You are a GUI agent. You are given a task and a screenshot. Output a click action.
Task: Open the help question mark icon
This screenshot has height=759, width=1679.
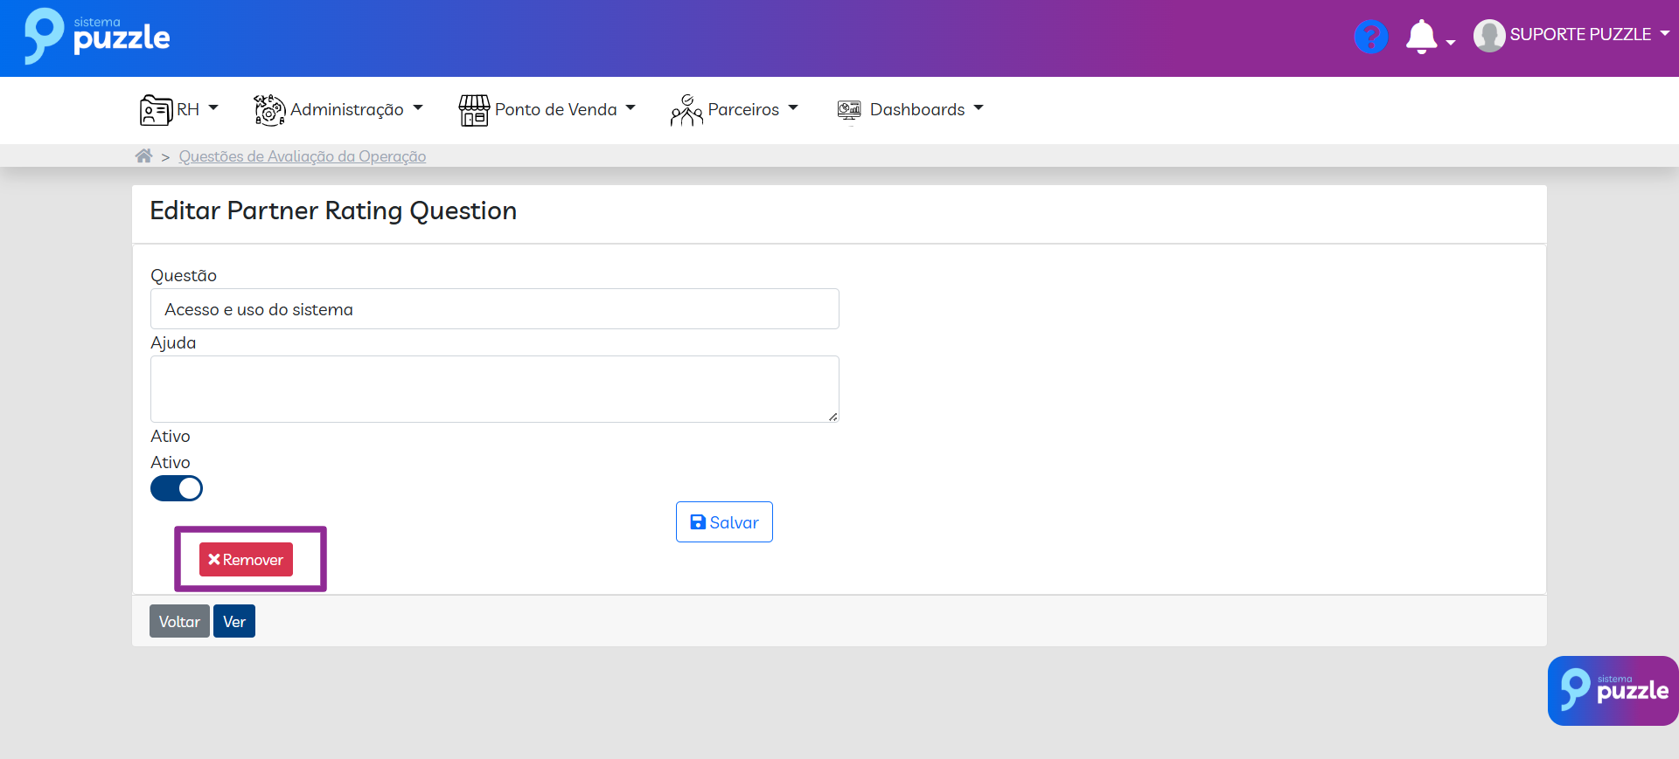point(1370,37)
